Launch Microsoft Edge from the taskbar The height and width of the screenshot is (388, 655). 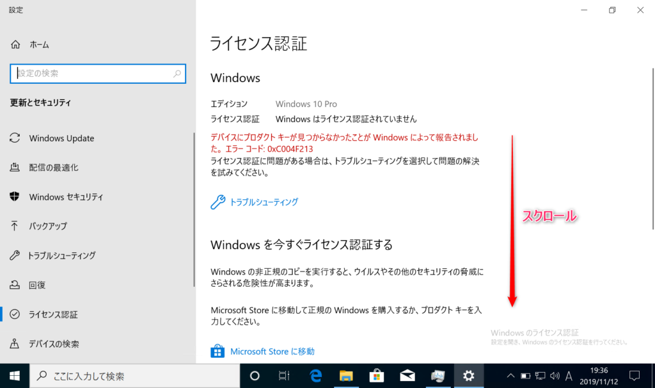tap(315, 376)
